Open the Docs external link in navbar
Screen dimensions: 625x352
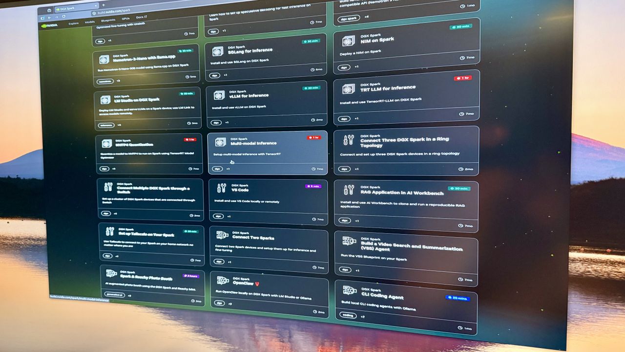(142, 18)
